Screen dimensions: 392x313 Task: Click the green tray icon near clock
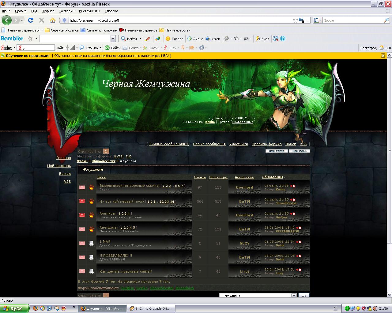(x=347, y=308)
